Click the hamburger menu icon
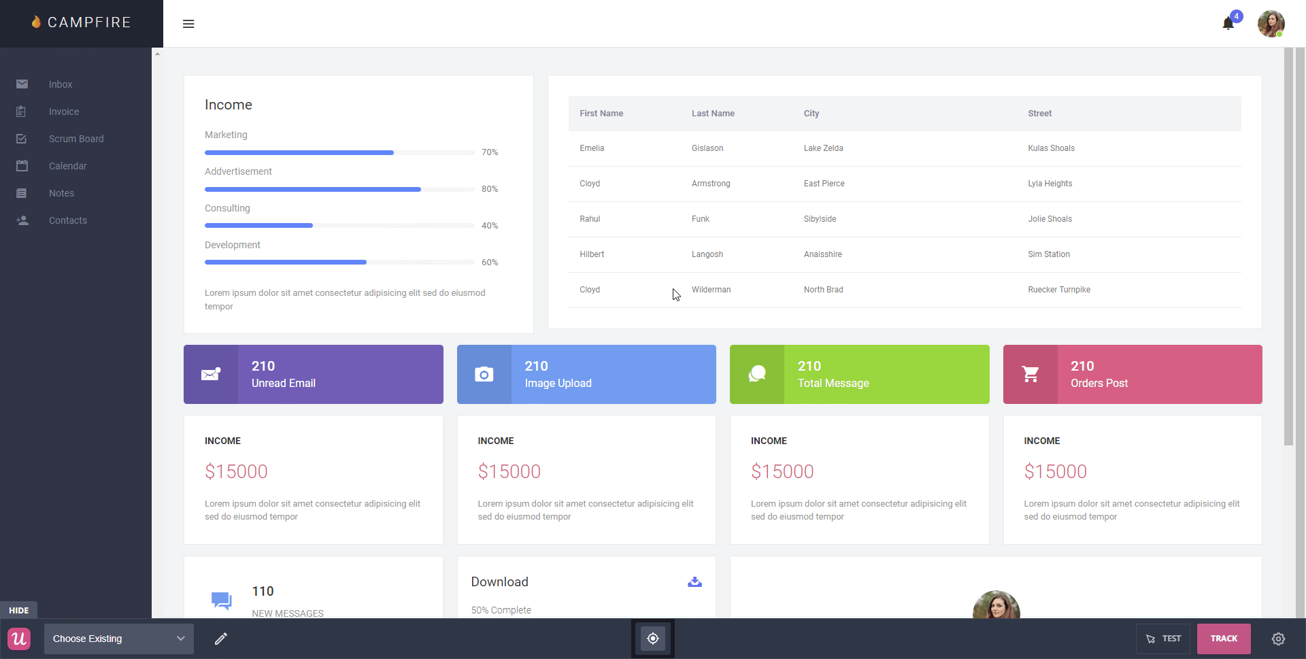Screen dimensions: 1306x659 point(188,24)
